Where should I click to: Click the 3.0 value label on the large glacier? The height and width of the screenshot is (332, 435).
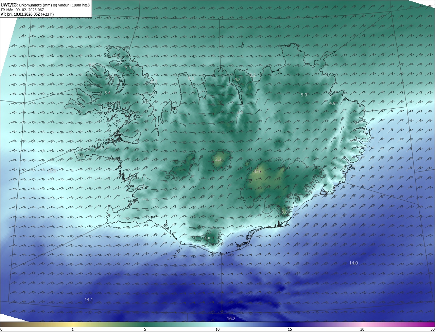point(257,172)
